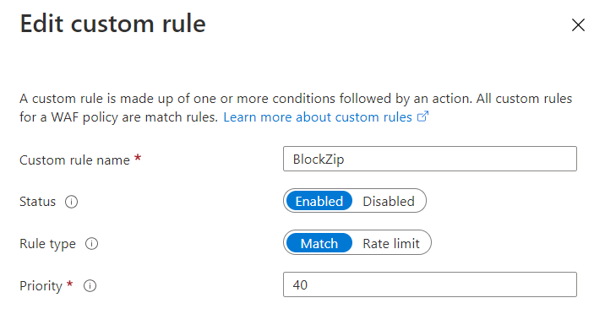
Task: Show the Rule type info tooltip icon
Action: [x=91, y=244]
